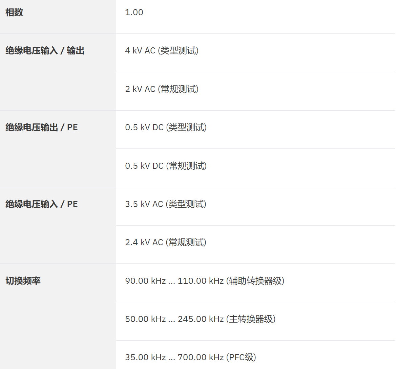The image size is (397, 369).
Task: Select the 1.00 phase count value
Action: [x=134, y=13]
